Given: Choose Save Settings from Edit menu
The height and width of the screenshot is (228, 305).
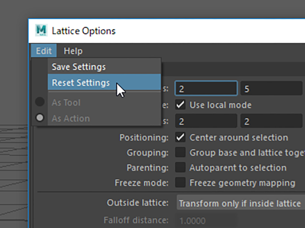Looking at the screenshot, I should tap(104, 67).
